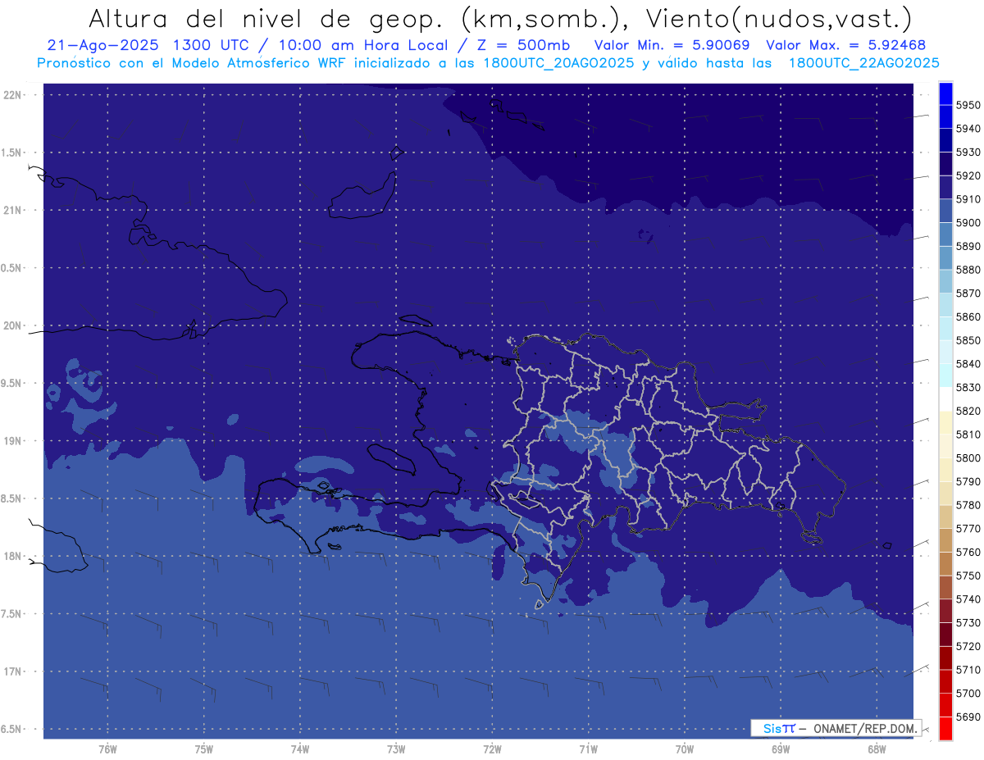
Task: Click the 'ONAMET/REP.DOM.' credit label
Action: click(x=866, y=728)
